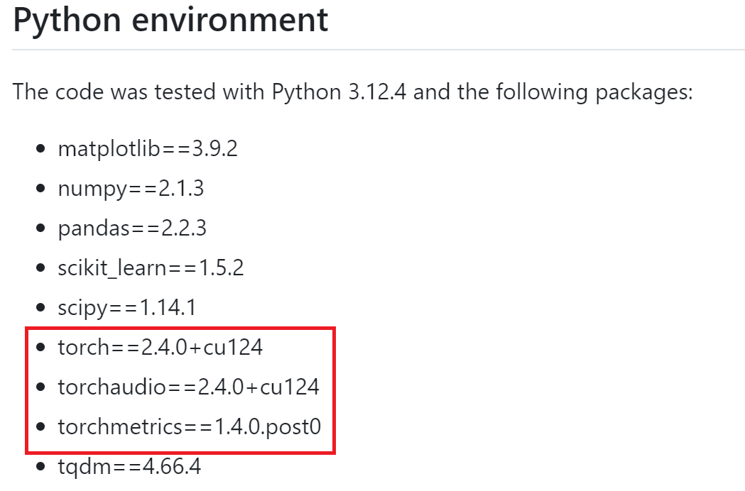Viewport: 745px width, 491px height.
Task: Click the bullet point beside matplotlib
Action: pos(41,148)
